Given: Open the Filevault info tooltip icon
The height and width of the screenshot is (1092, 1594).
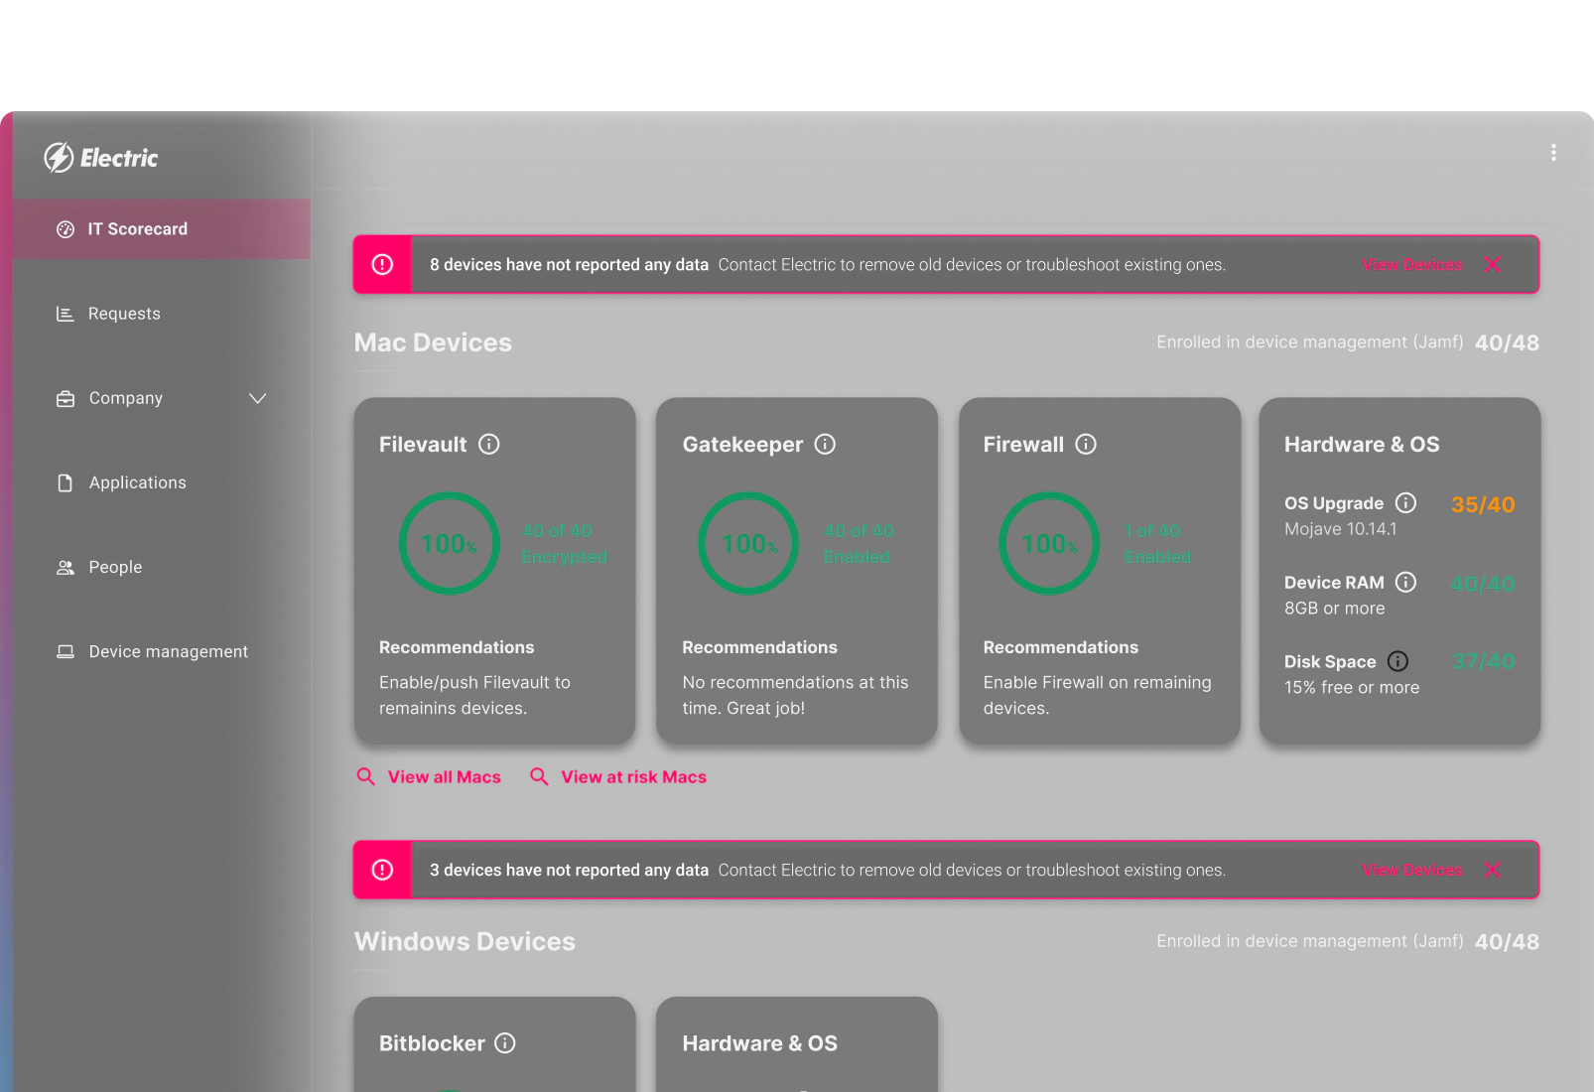Looking at the screenshot, I should click(489, 445).
